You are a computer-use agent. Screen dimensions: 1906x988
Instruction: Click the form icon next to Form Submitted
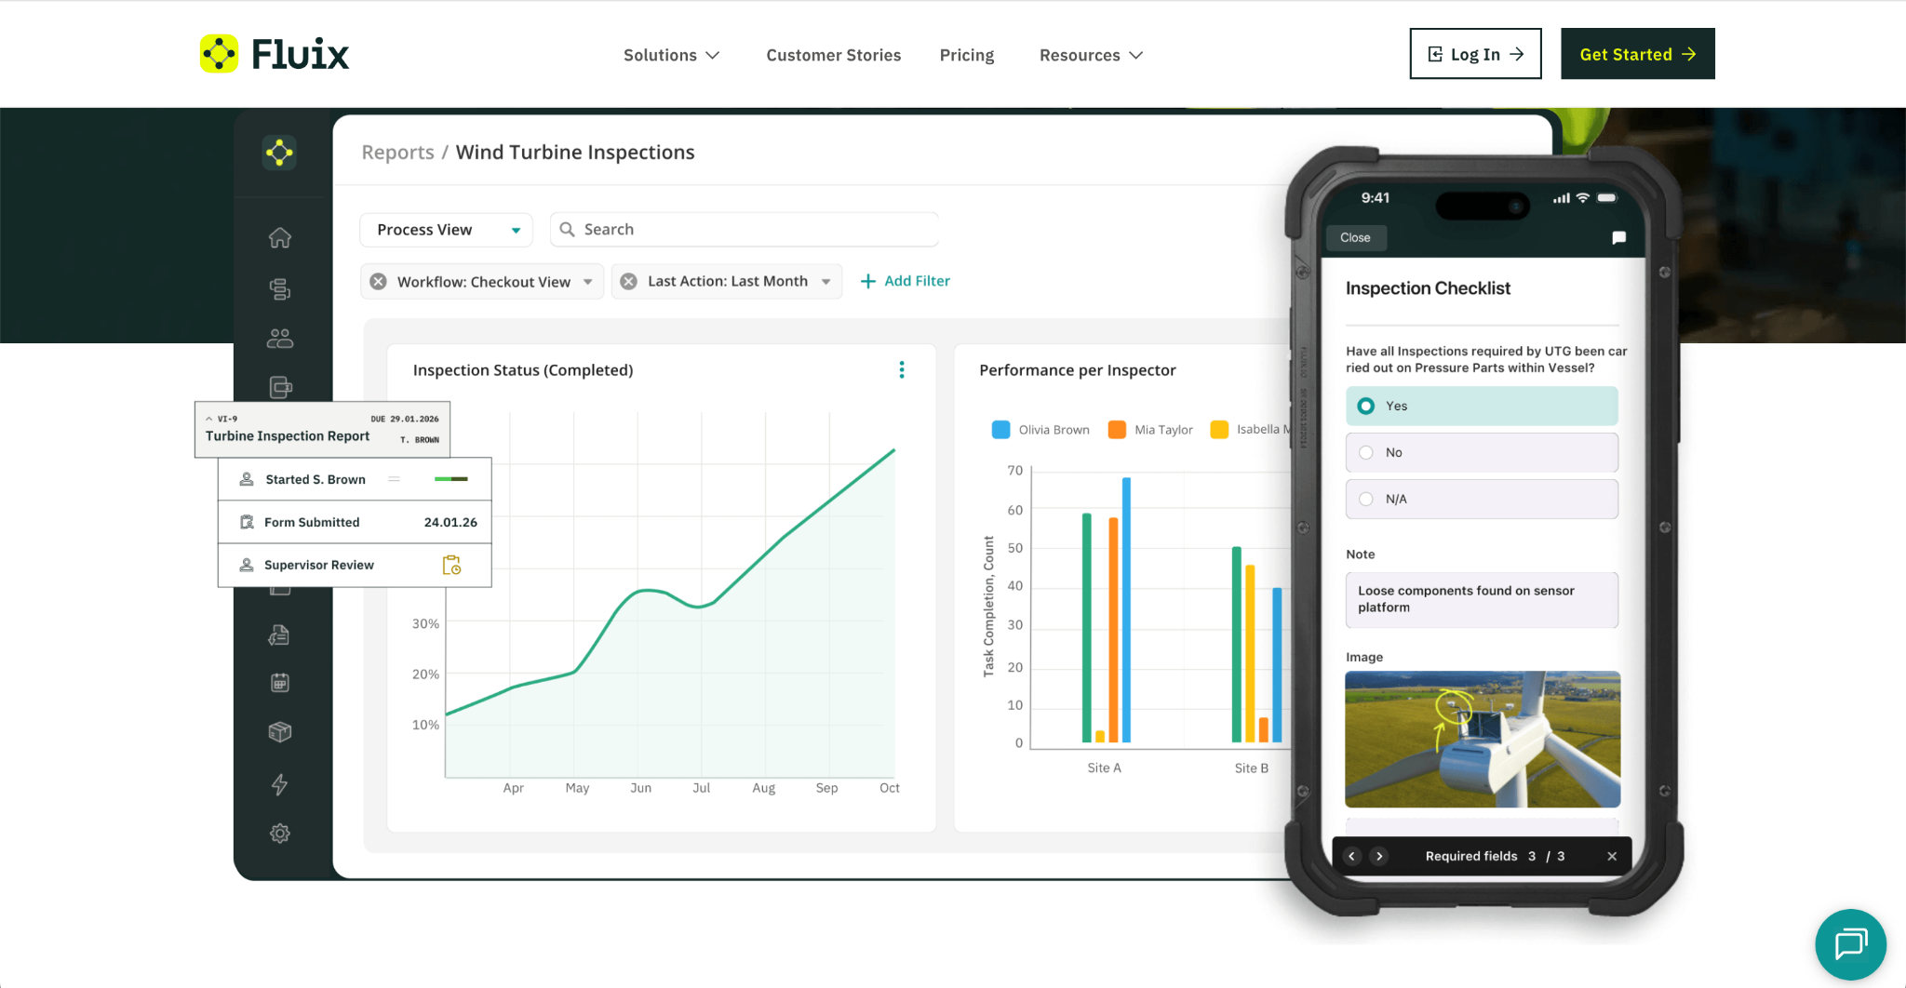(247, 522)
